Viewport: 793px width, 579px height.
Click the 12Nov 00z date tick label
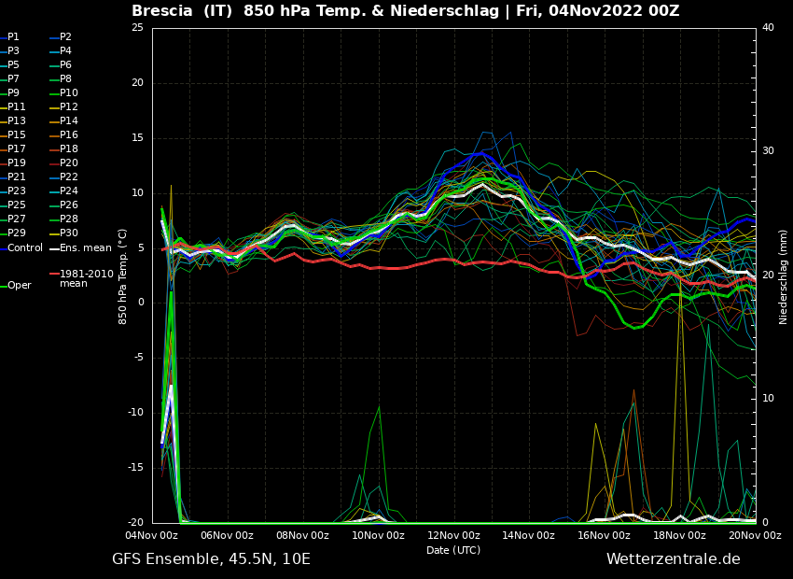coord(454,535)
